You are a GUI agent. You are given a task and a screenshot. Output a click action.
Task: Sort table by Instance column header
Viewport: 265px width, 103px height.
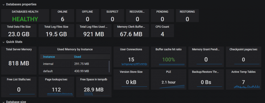tap(49, 57)
